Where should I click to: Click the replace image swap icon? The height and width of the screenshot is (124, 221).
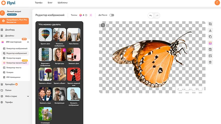(x=210, y=24)
